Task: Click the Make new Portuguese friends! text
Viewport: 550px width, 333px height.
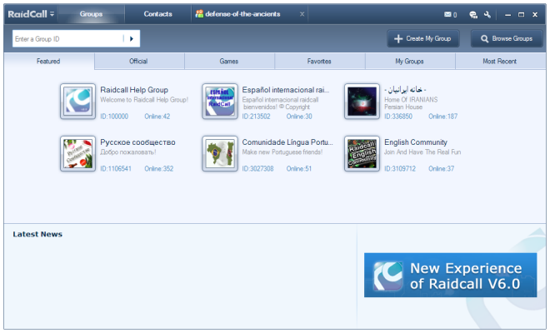Action: (282, 152)
